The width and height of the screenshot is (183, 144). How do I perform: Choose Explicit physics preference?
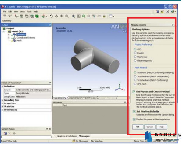click(135, 53)
